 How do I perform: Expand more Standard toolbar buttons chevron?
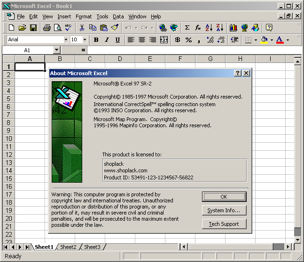[x=298, y=24]
